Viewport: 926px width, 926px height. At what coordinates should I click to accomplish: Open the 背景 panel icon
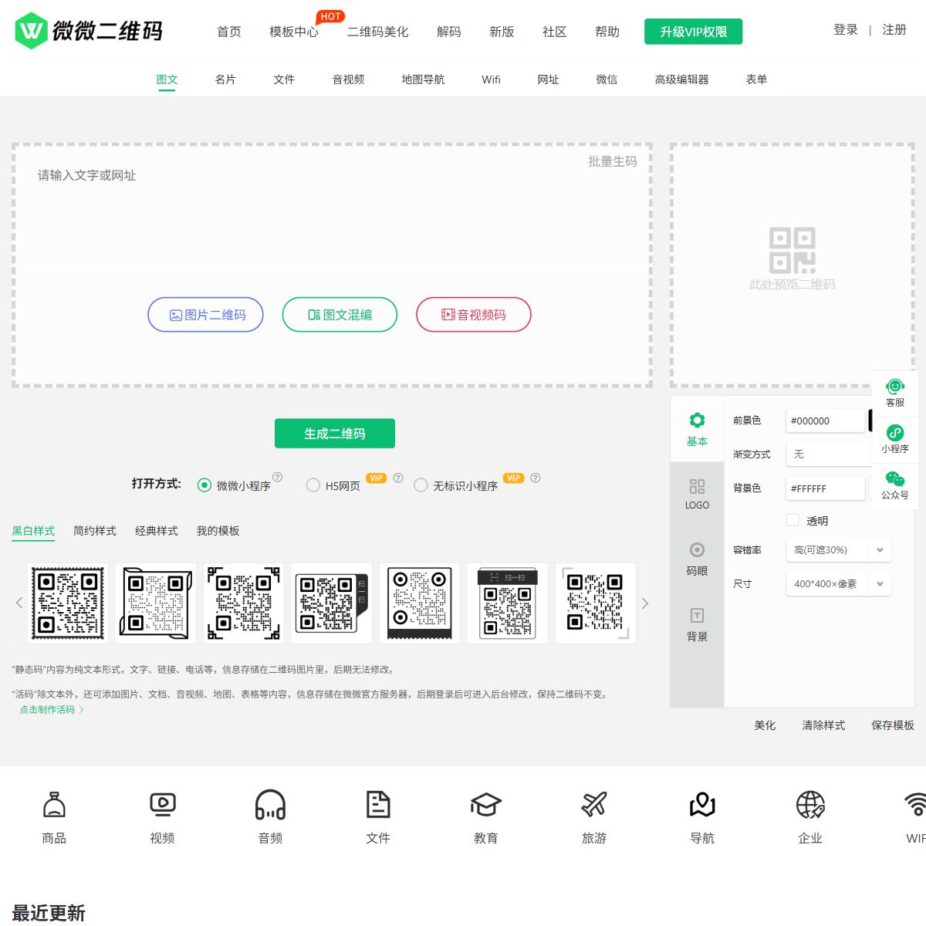pos(697,615)
